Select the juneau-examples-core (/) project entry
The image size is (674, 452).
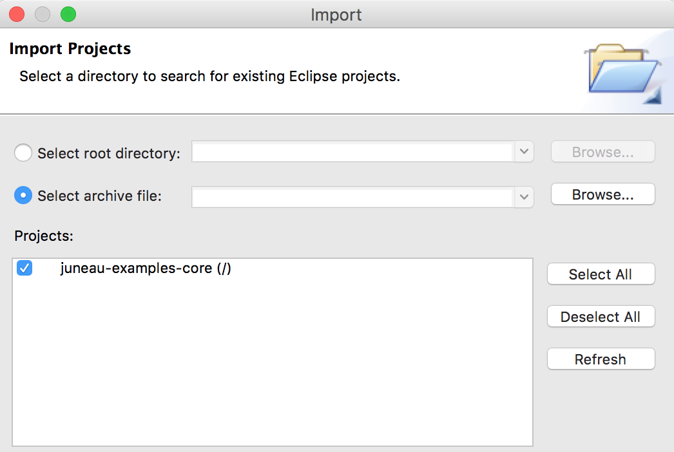pyautogui.click(x=146, y=268)
